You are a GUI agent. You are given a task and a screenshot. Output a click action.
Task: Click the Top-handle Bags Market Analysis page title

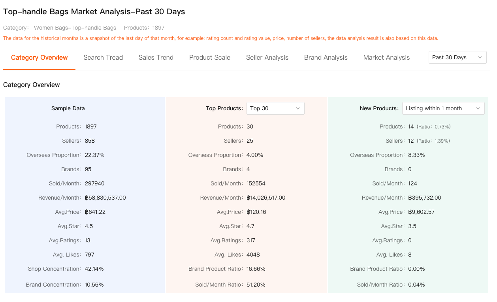(94, 12)
